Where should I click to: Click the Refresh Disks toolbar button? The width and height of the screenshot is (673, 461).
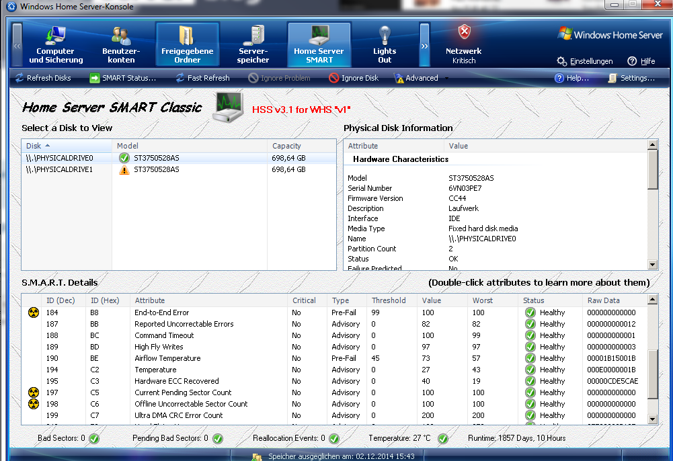pos(43,78)
